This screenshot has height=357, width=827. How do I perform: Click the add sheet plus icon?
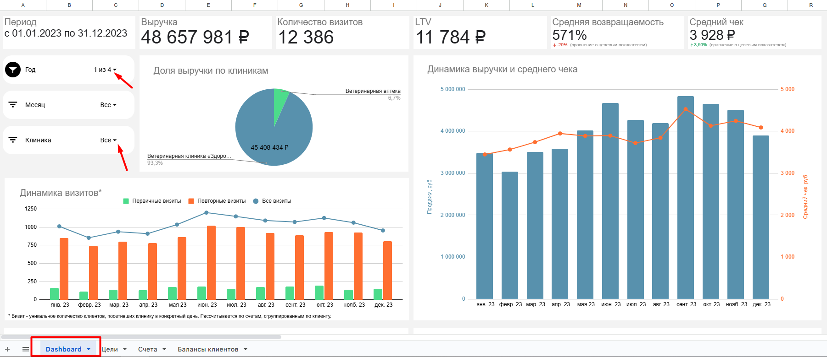[7, 349]
